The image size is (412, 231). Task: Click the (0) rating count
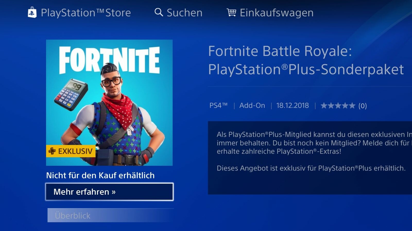click(x=363, y=106)
